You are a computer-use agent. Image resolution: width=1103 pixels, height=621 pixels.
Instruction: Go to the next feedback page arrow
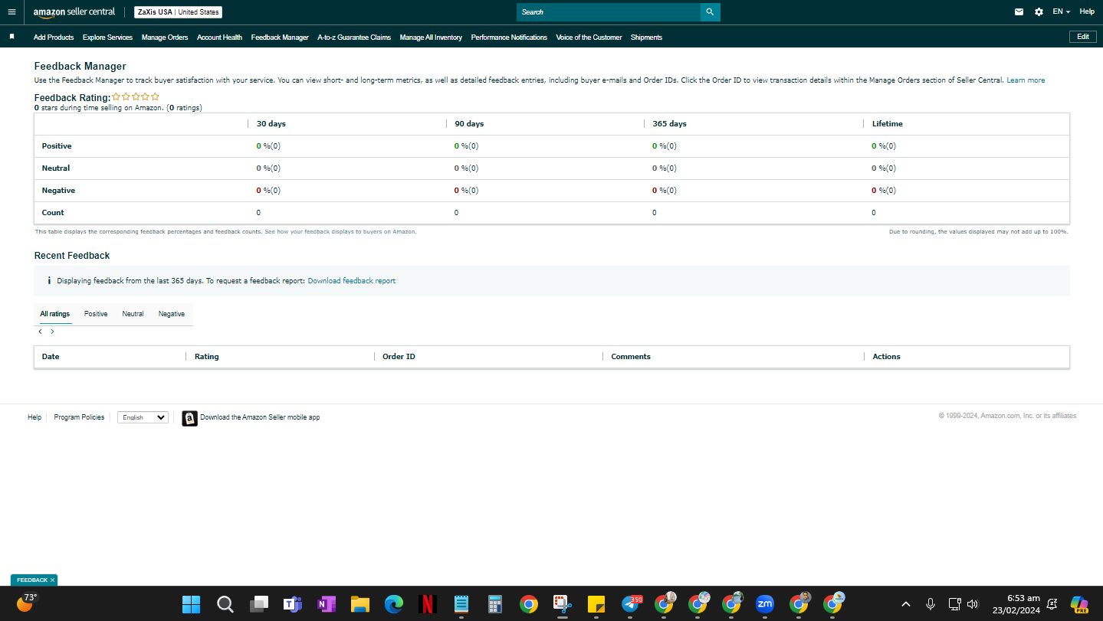pos(52,332)
